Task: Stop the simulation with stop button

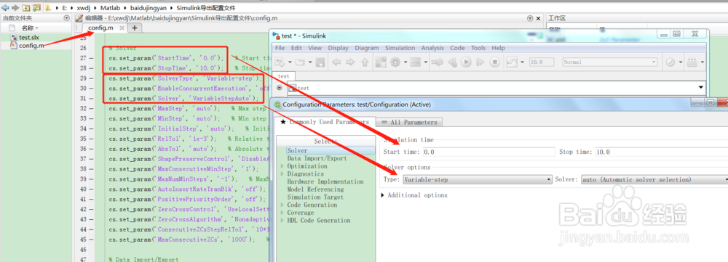Action: (x=495, y=62)
